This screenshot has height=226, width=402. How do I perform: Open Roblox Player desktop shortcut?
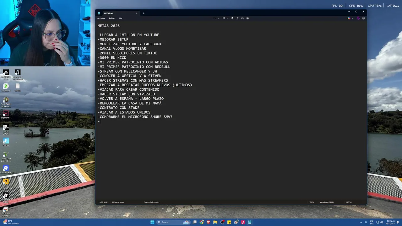[x=6, y=169]
